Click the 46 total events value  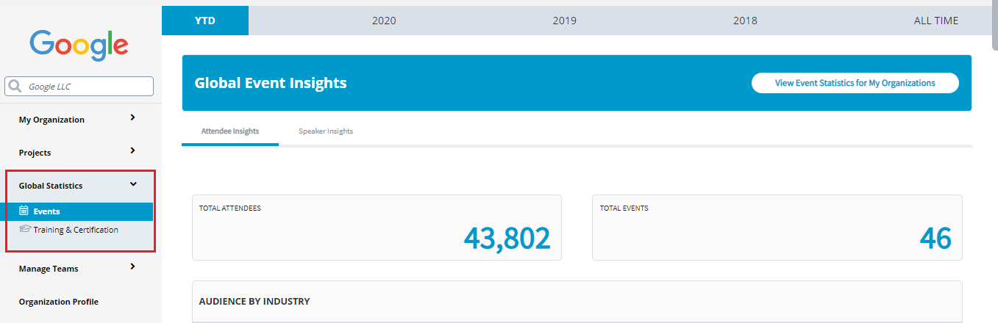tap(935, 238)
